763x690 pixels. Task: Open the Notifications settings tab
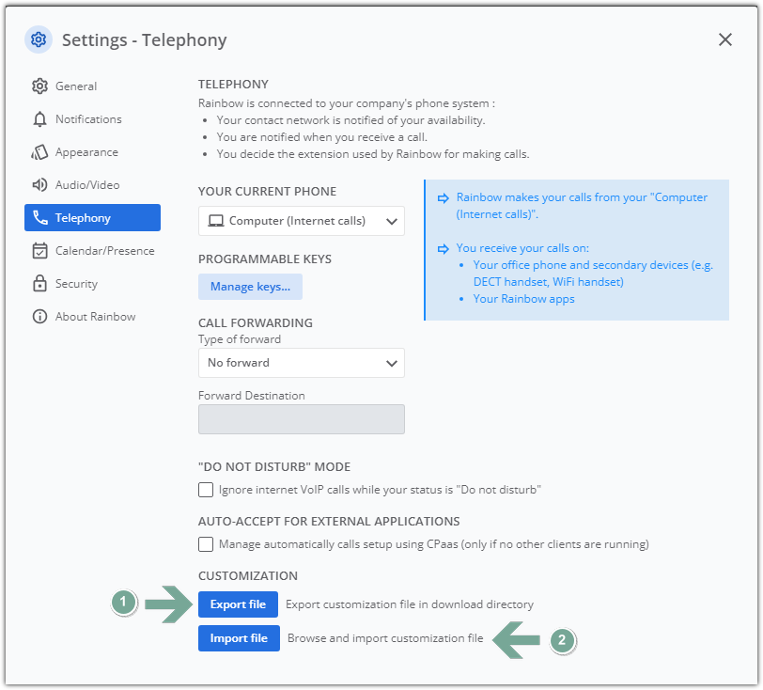coord(92,119)
